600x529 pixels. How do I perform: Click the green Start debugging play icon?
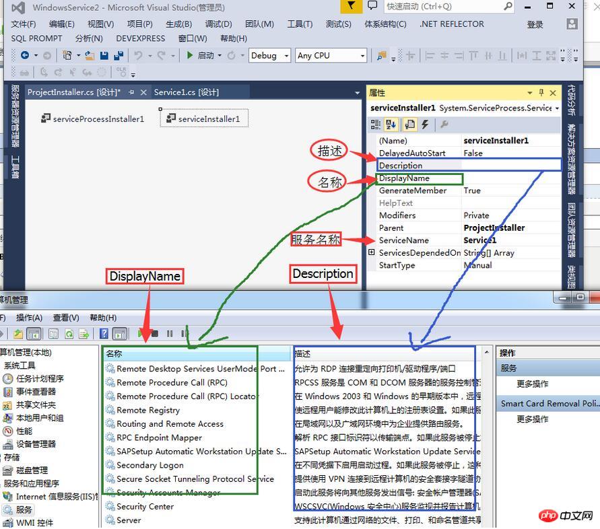tap(189, 55)
